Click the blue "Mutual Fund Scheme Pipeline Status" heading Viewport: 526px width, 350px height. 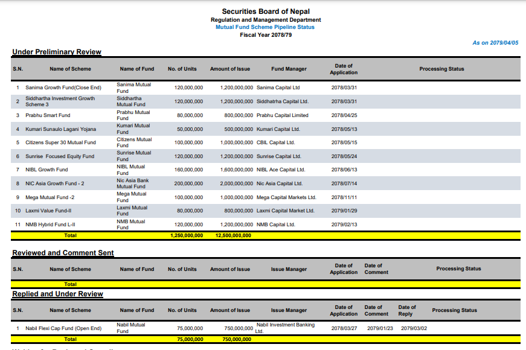pos(266,27)
